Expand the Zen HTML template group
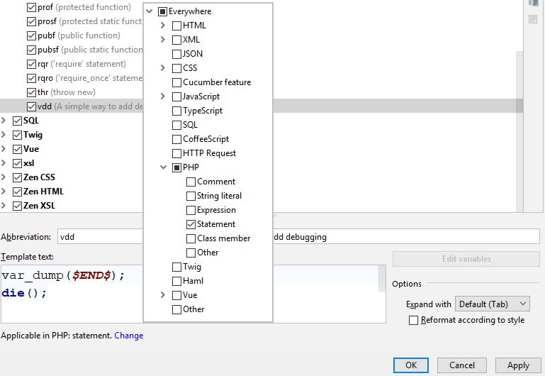Screen dimensions: 545x376 tap(4, 192)
